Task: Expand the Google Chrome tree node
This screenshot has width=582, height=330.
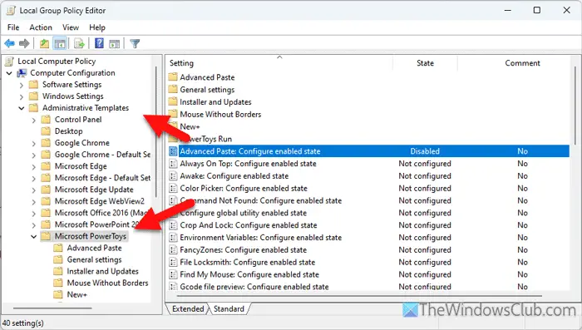Action: 34,143
